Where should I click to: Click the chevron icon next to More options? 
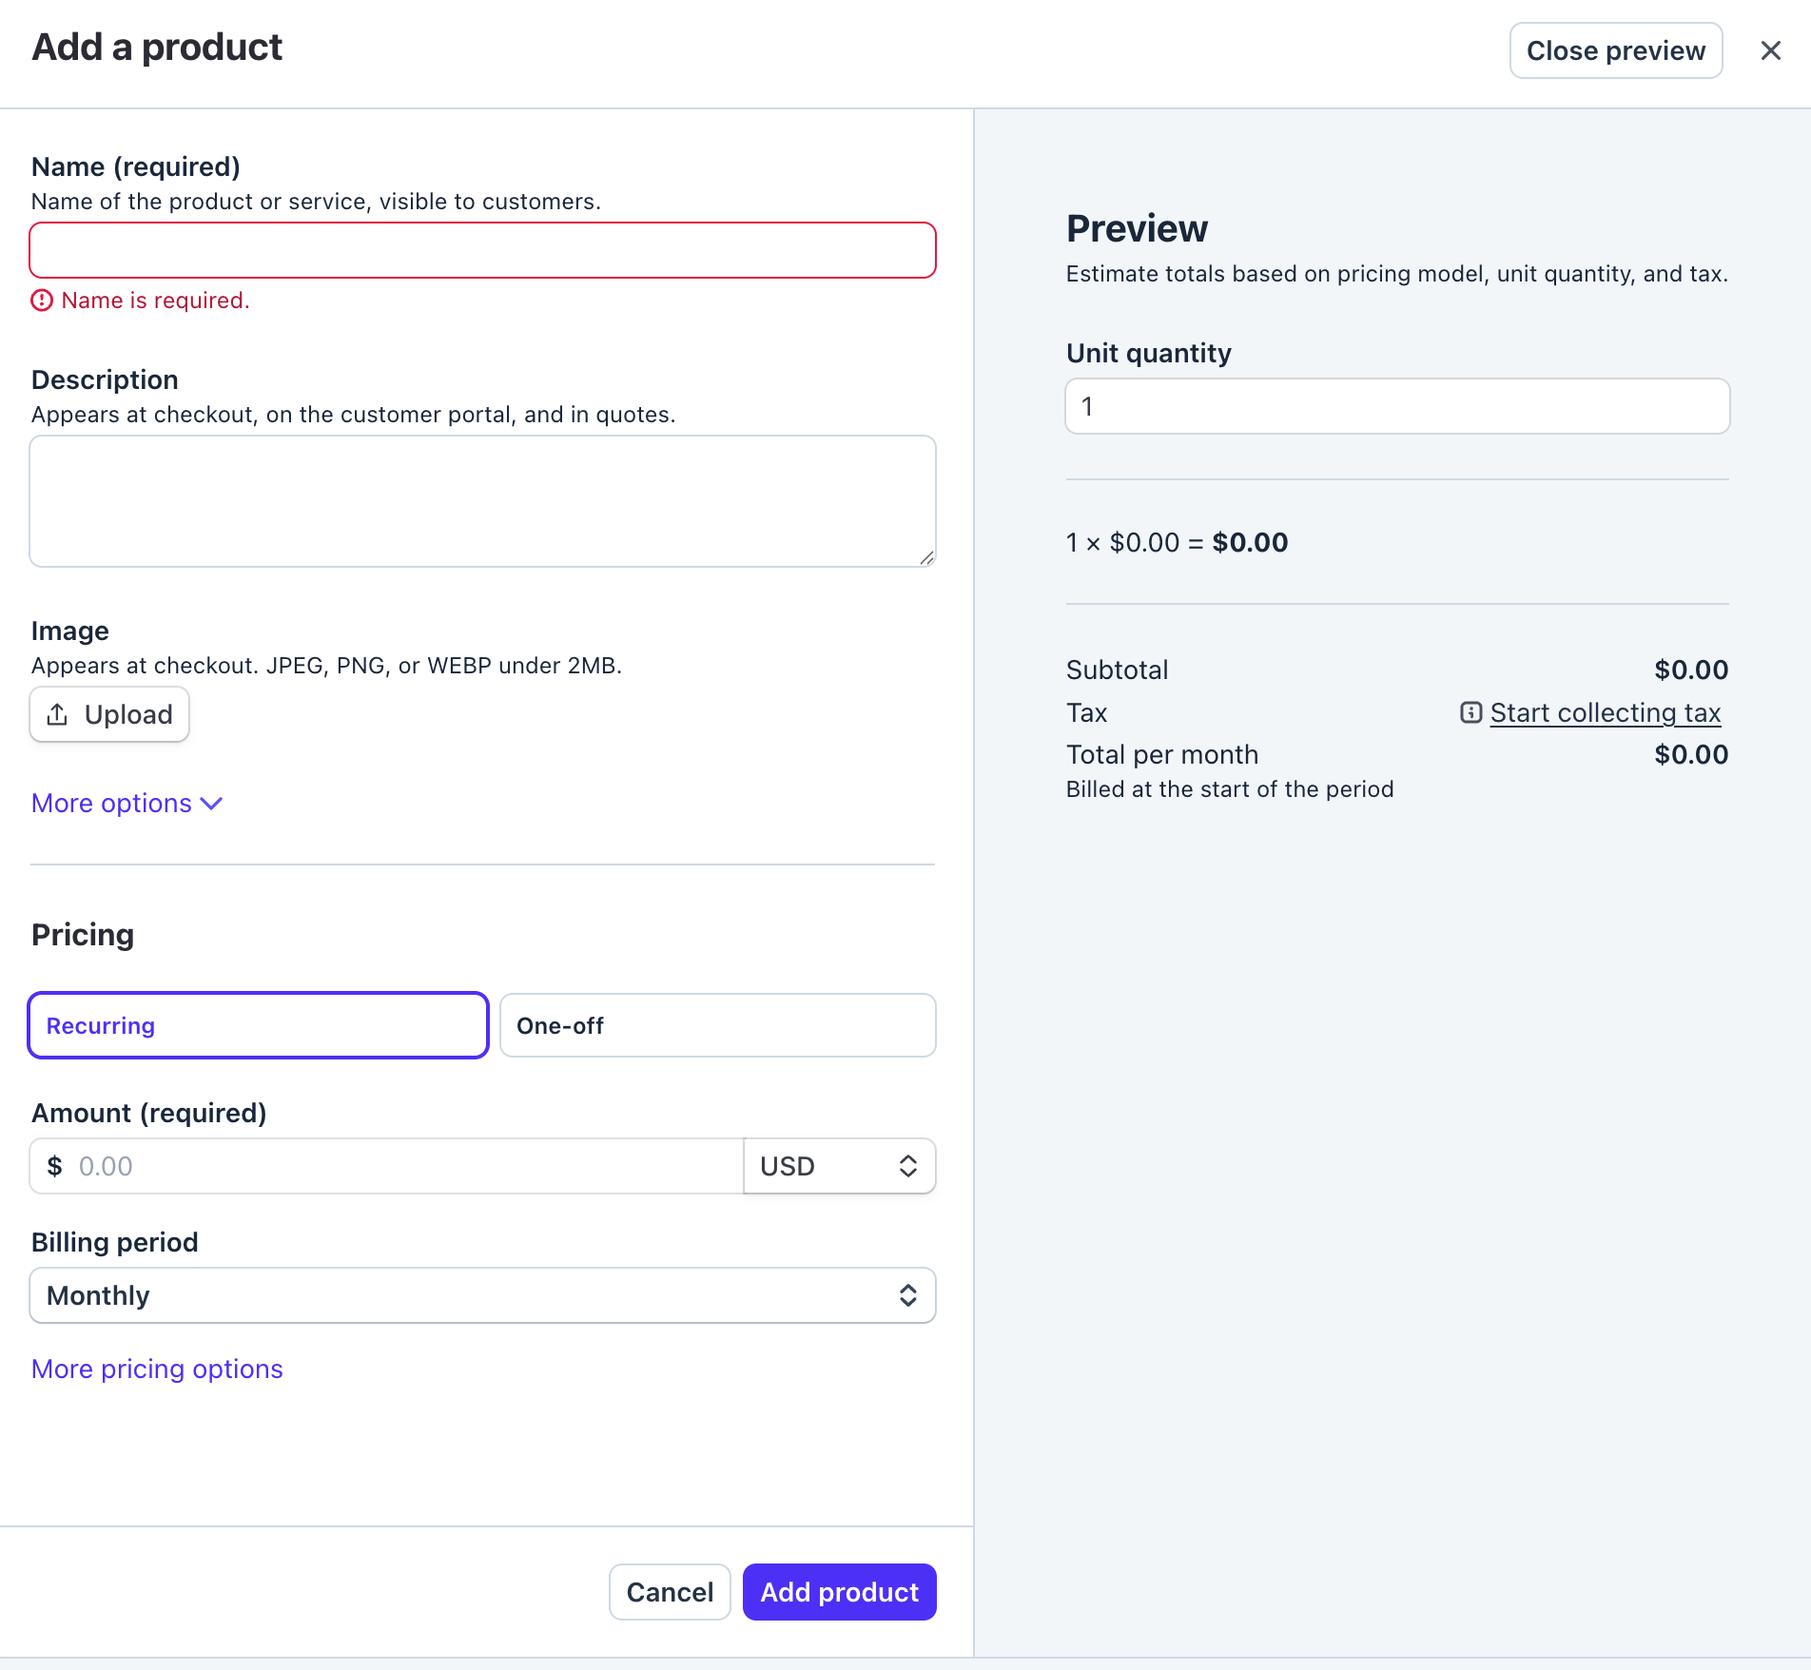[x=211, y=804]
